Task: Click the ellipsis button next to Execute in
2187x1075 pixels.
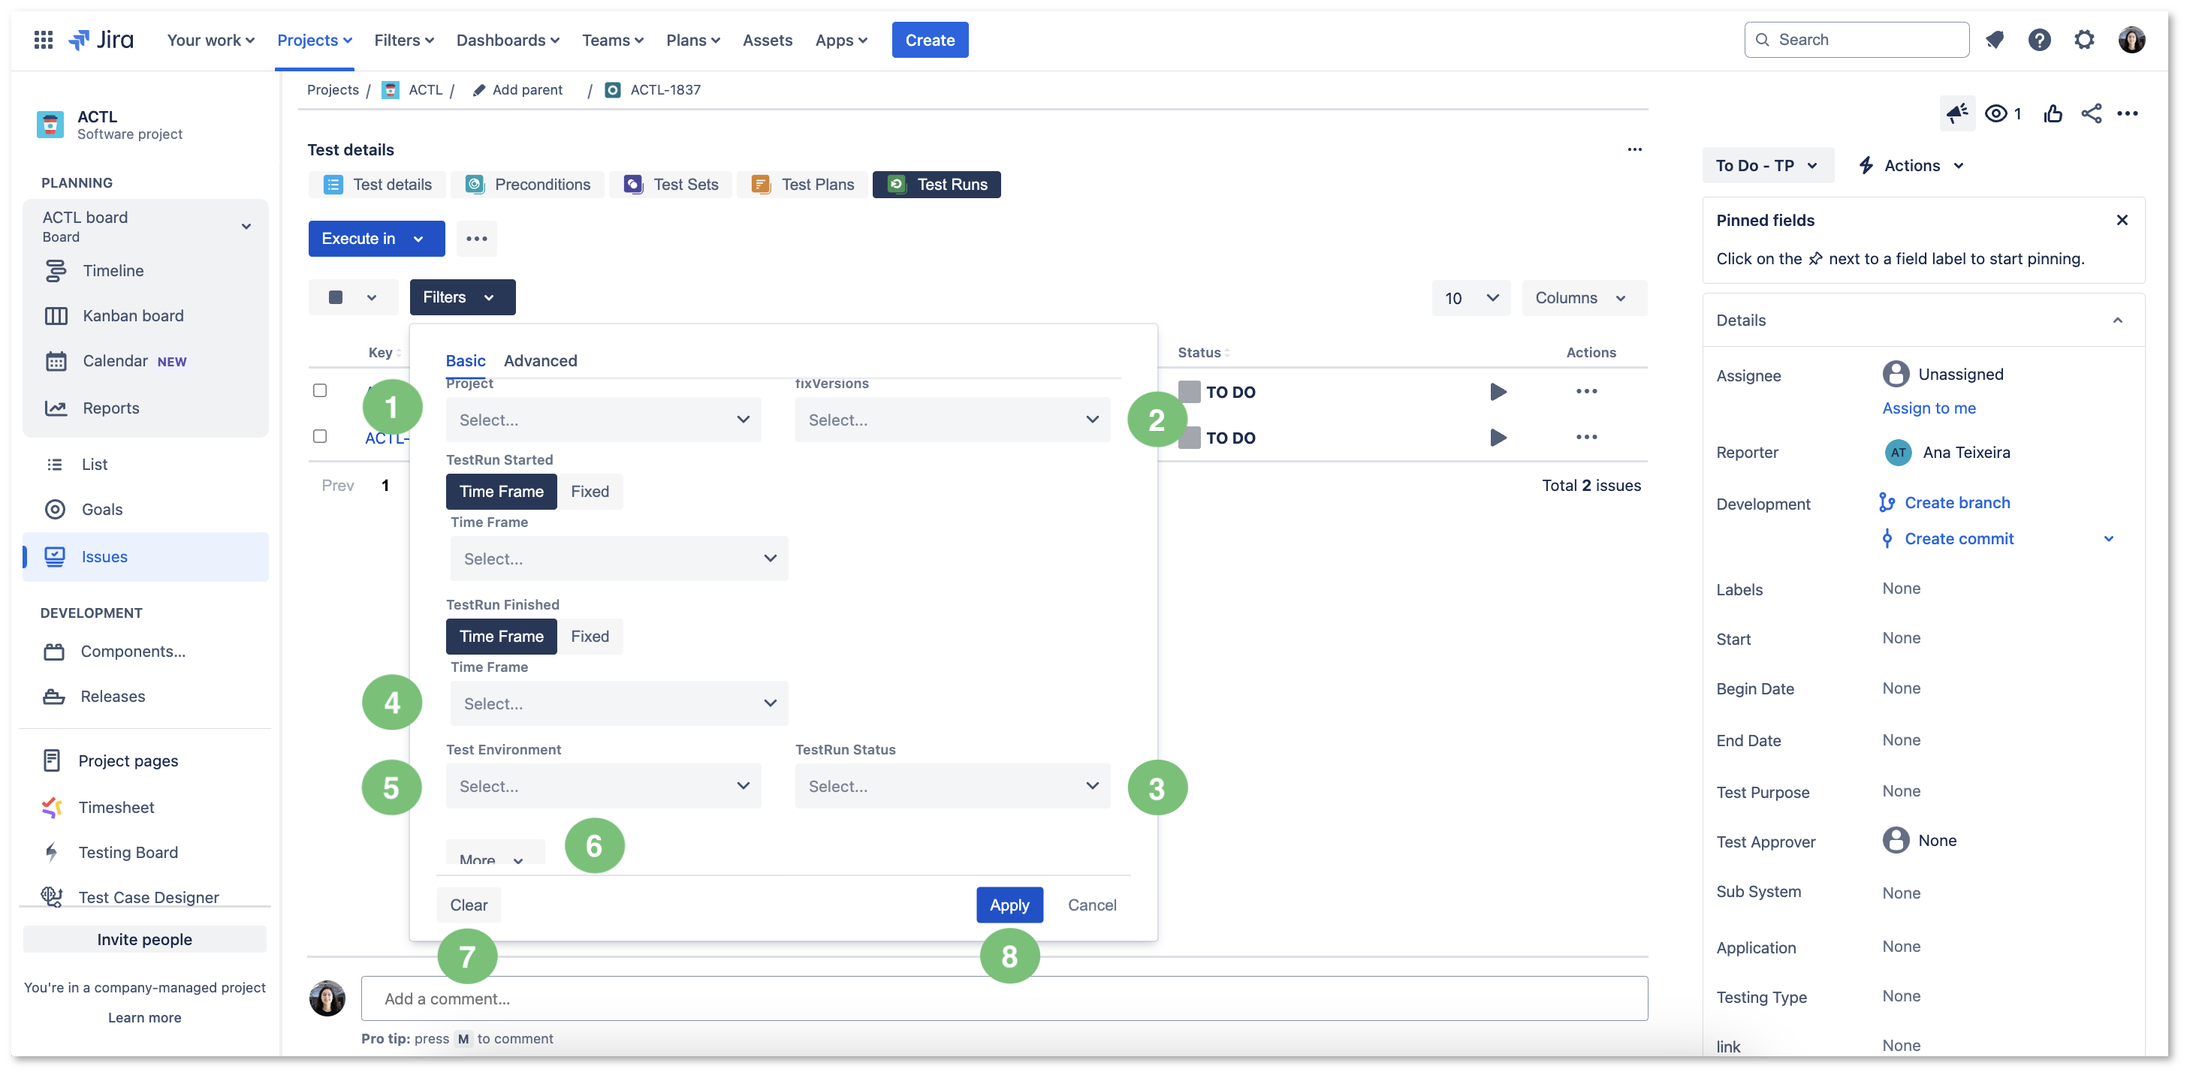Action: [476, 239]
